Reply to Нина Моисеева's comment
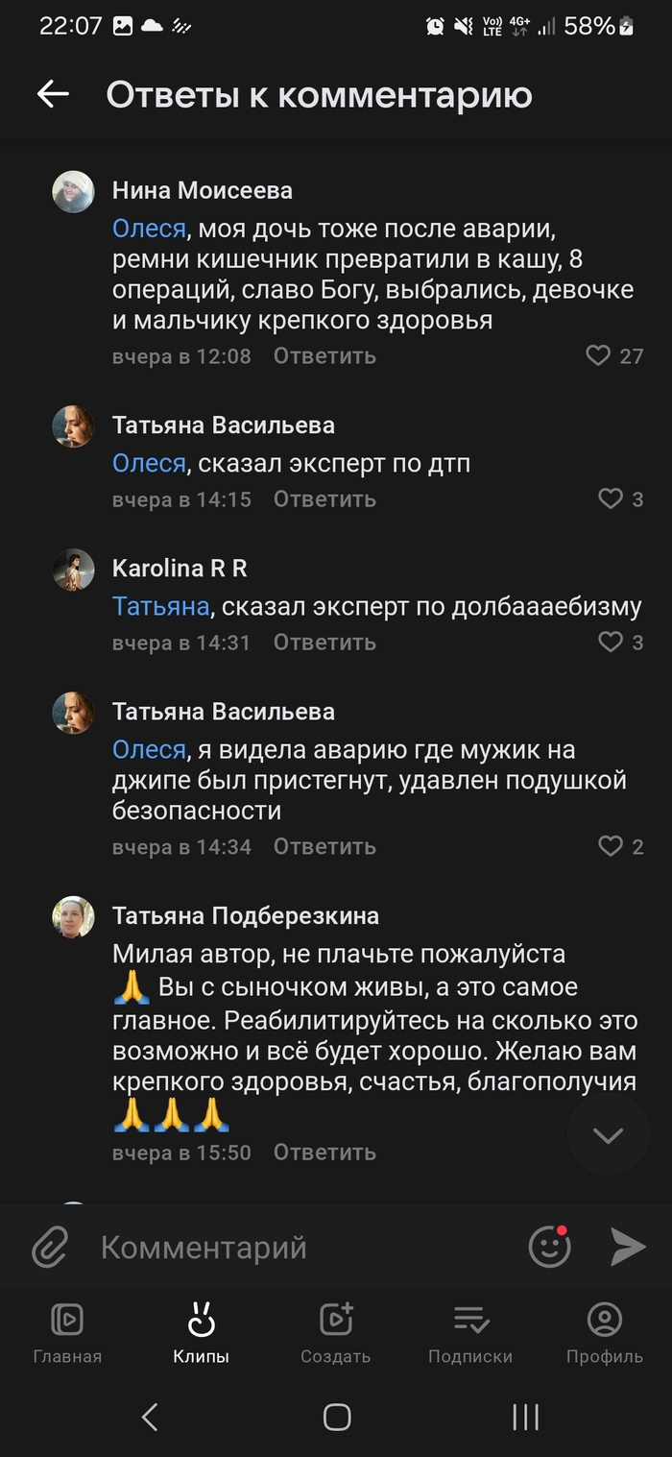 click(x=324, y=356)
